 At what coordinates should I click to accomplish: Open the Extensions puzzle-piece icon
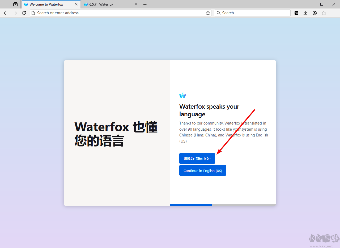pos(324,13)
